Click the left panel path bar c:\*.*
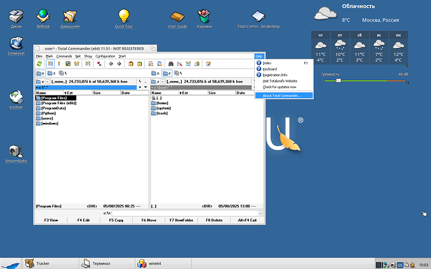Viewport: 431px width, 269px height. tap(86, 87)
